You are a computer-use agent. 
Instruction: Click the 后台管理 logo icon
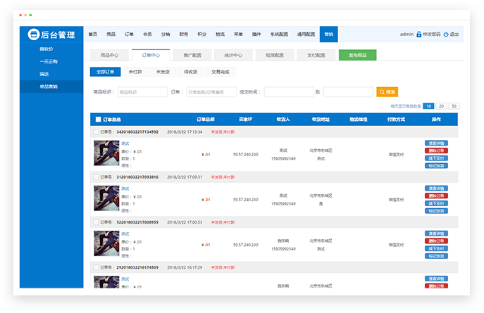32,34
